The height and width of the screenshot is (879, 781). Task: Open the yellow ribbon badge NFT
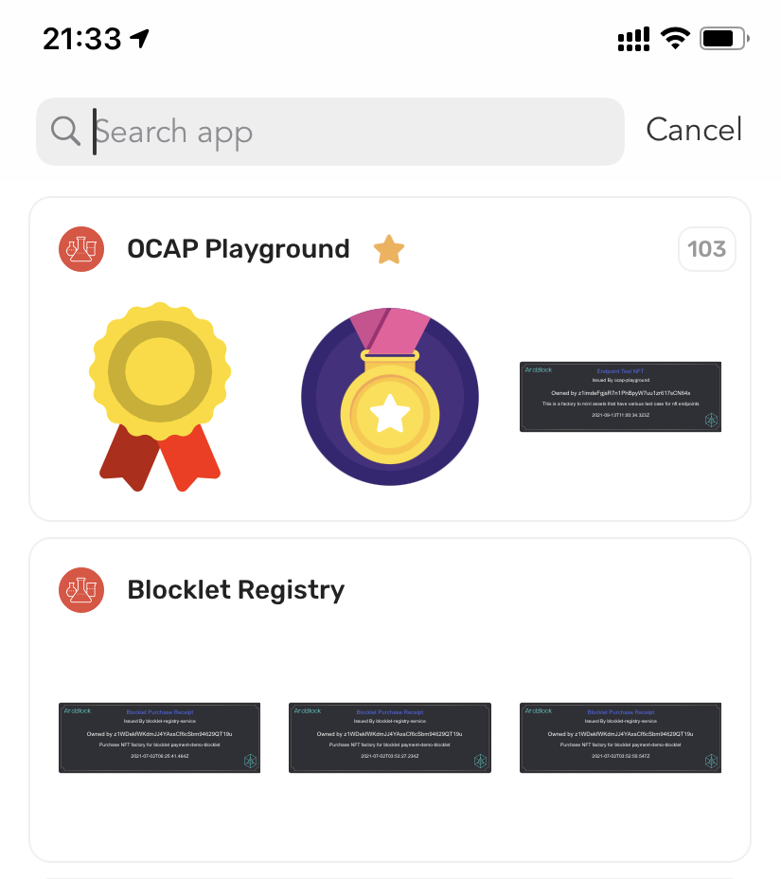click(x=160, y=398)
